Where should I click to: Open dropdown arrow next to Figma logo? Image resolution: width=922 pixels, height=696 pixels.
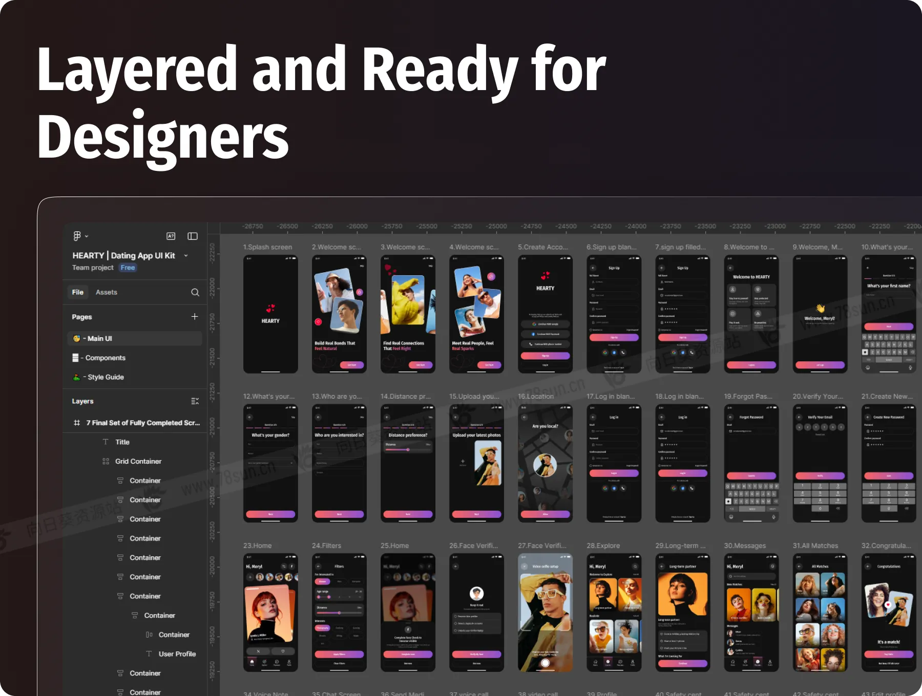(87, 236)
